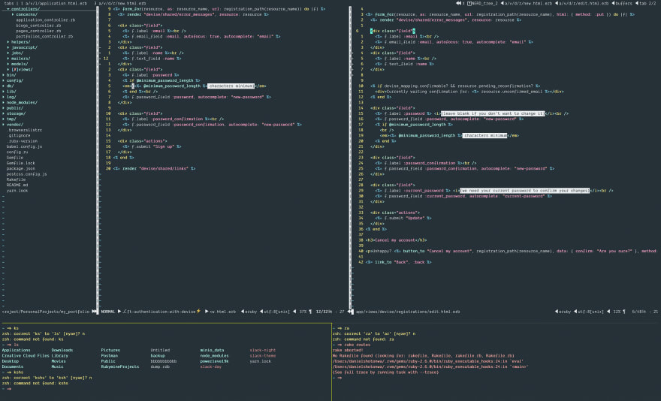
Task: Expand the vendor/ directory
Action: pyautogui.click(x=13, y=125)
